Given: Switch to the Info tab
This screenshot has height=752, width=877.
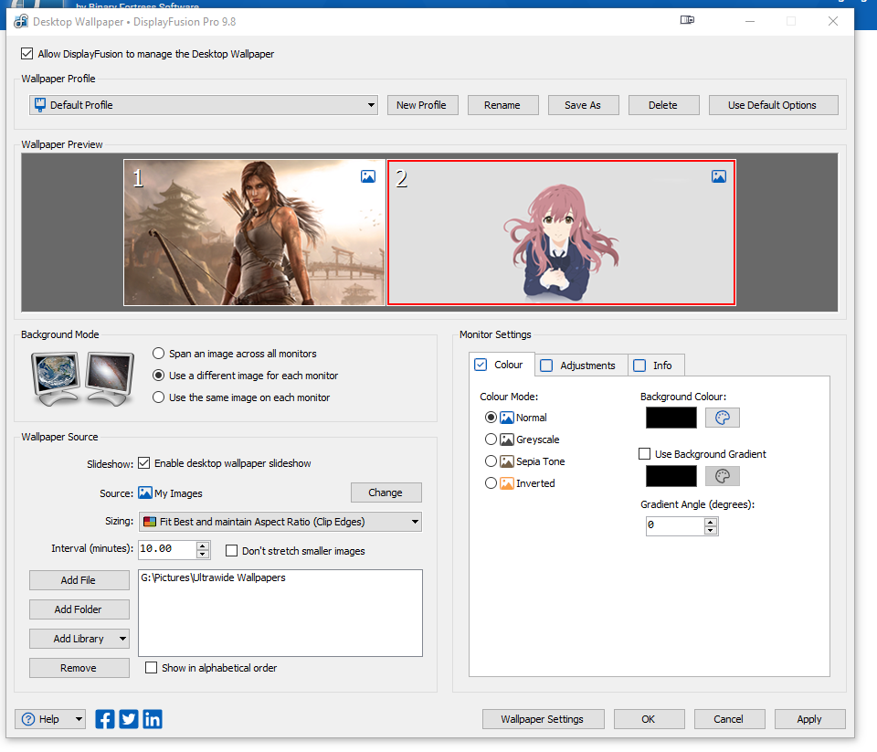Looking at the screenshot, I should pos(655,365).
